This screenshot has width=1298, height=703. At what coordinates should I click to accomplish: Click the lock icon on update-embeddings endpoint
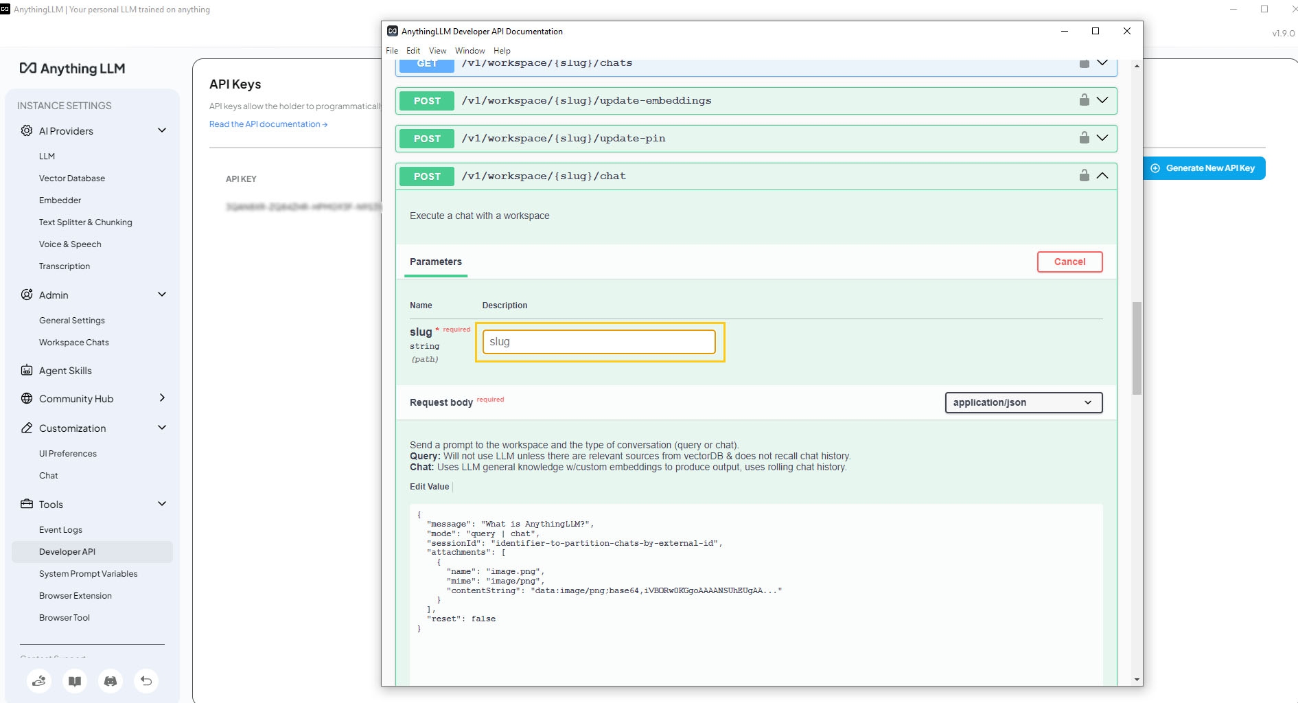(x=1085, y=100)
